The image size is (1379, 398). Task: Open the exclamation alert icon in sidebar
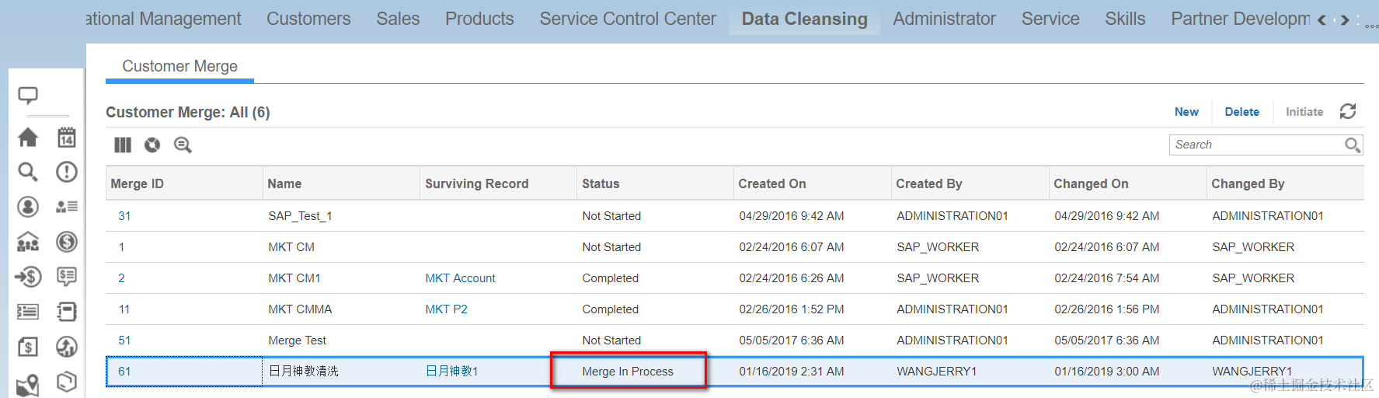(x=67, y=172)
